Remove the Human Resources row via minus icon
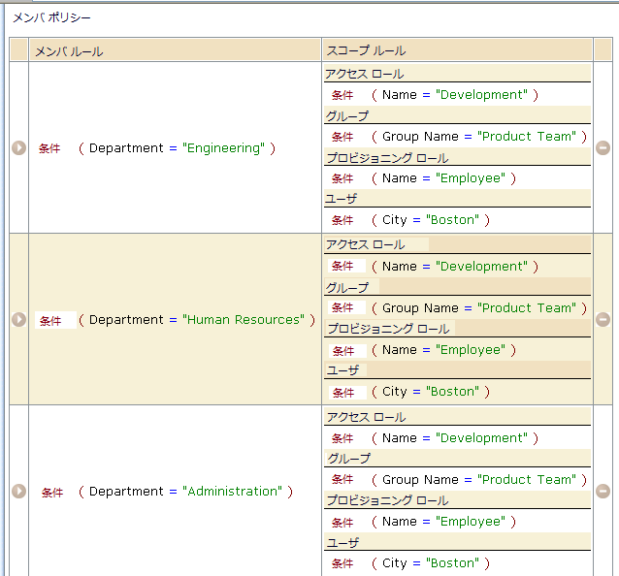 coord(603,319)
